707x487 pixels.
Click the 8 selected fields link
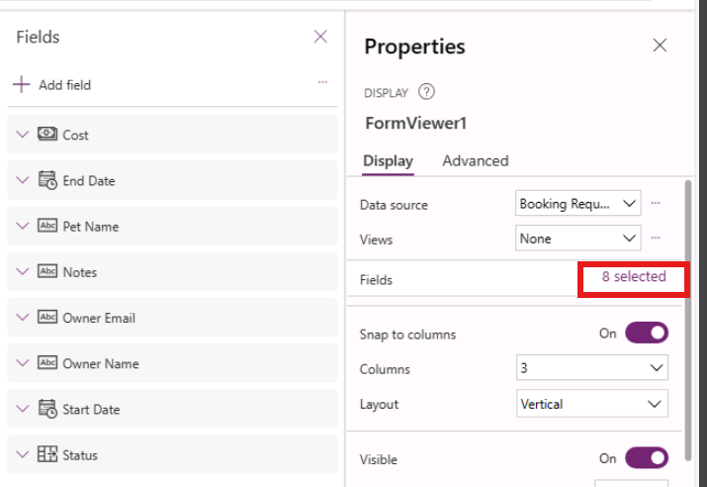click(x=634, y=277)
